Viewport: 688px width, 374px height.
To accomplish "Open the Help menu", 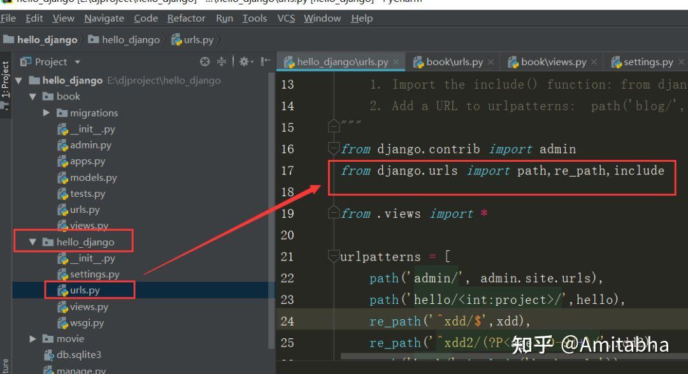I will 362,18.
